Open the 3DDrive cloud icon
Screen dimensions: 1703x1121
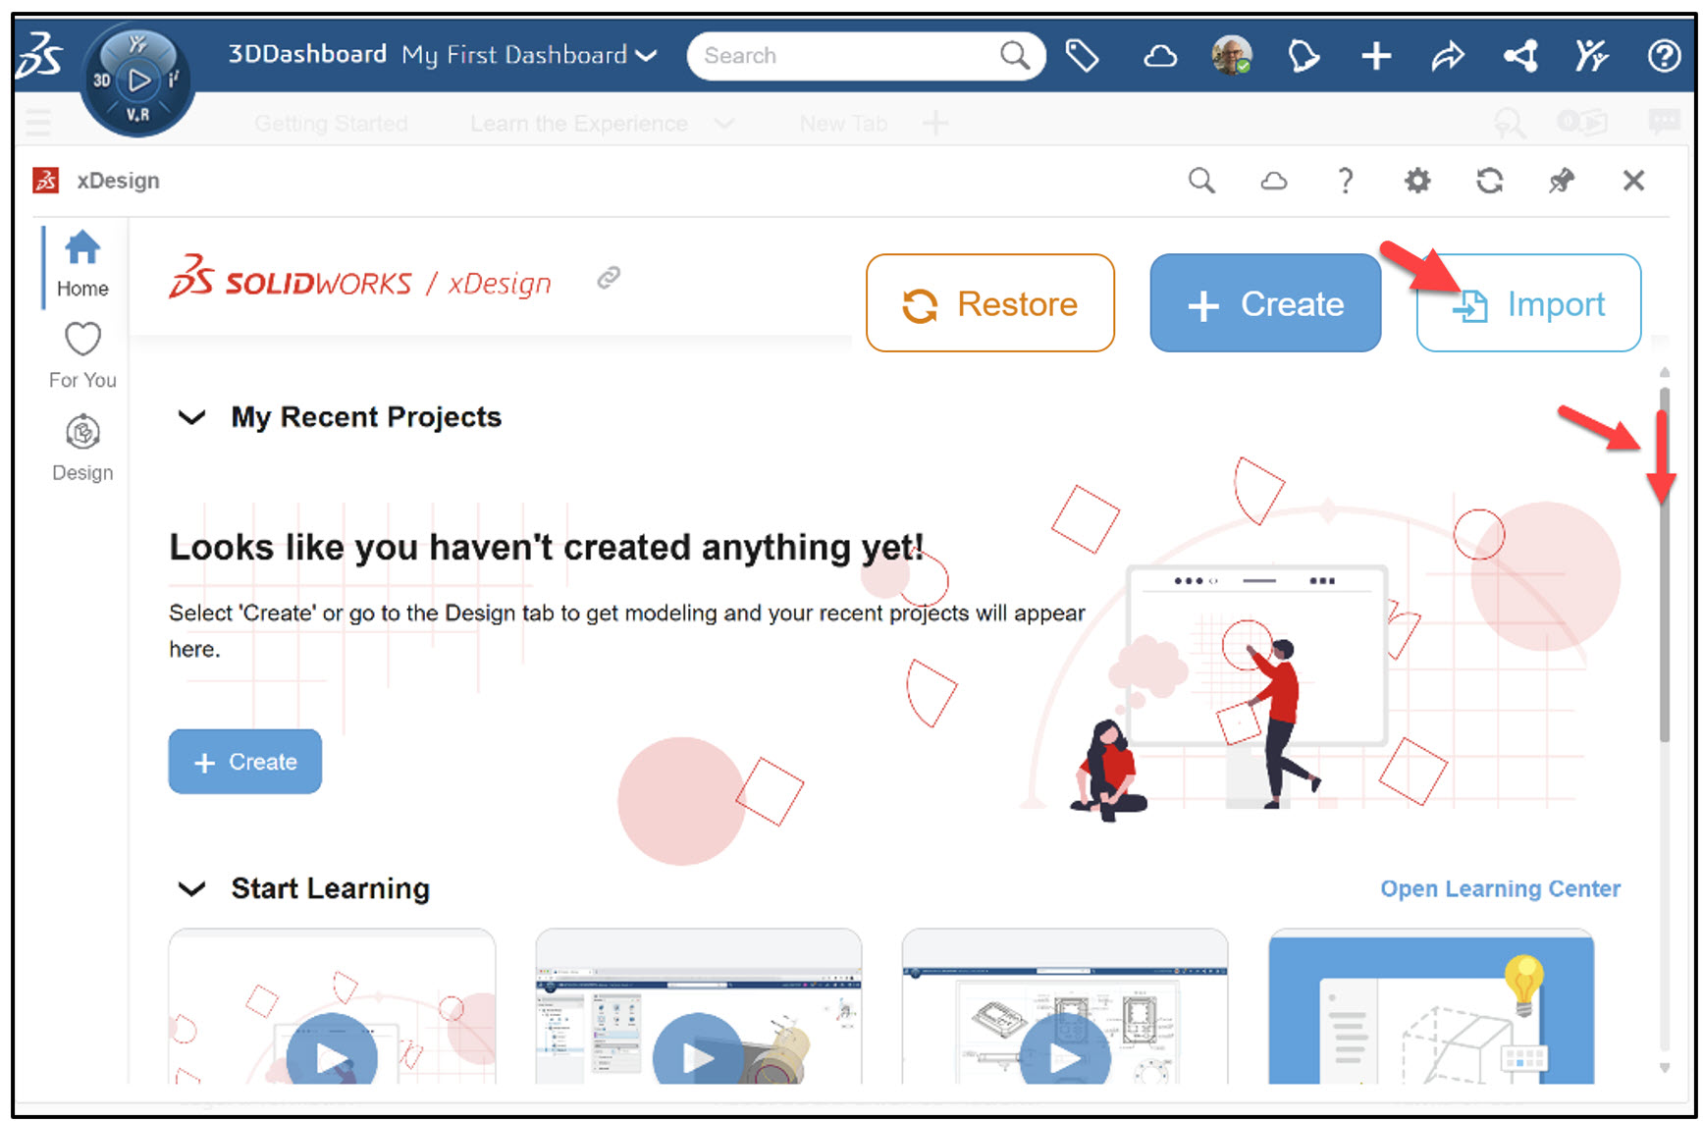point(1159,56)
